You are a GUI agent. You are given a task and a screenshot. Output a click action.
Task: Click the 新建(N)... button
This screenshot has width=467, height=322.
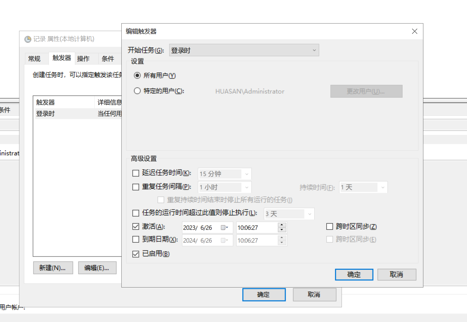53,268
